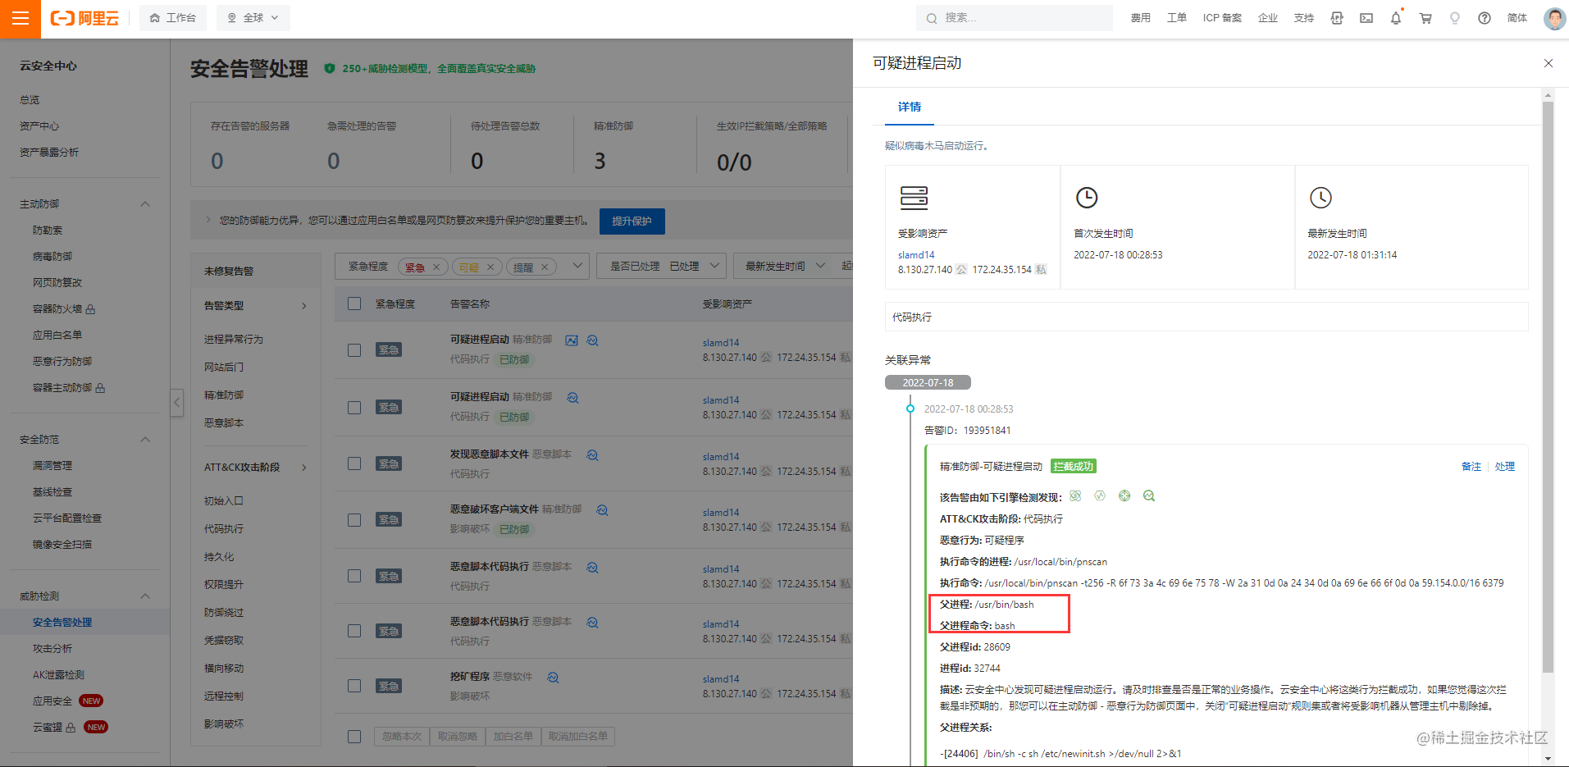Screen dimensions: 1569x767
Task: Filter by 进程异常行为 alert type
Action: click(x=234, y=339)
